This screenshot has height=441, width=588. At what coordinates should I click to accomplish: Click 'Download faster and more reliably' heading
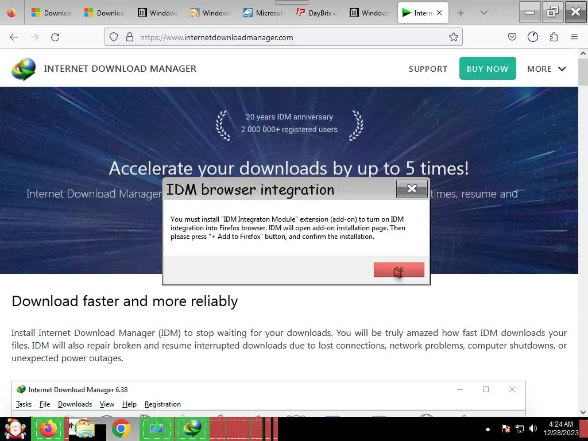coord(125,301)
